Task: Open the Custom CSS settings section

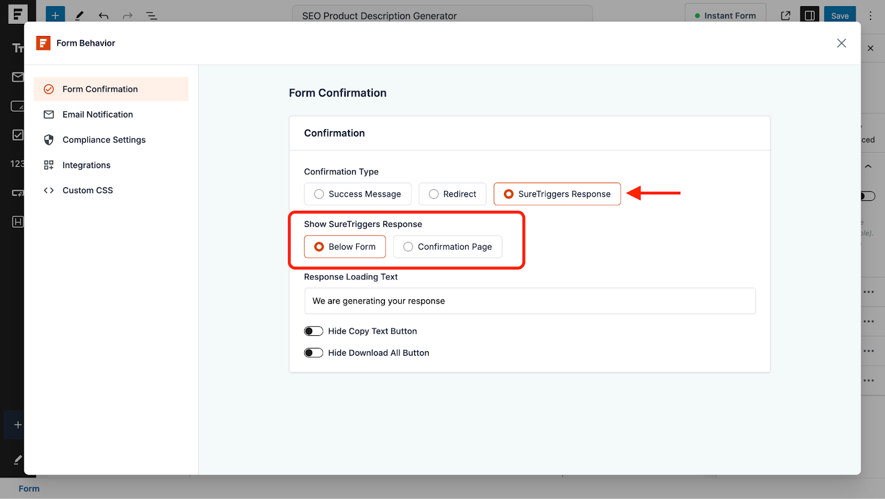Action: (87, 190)
